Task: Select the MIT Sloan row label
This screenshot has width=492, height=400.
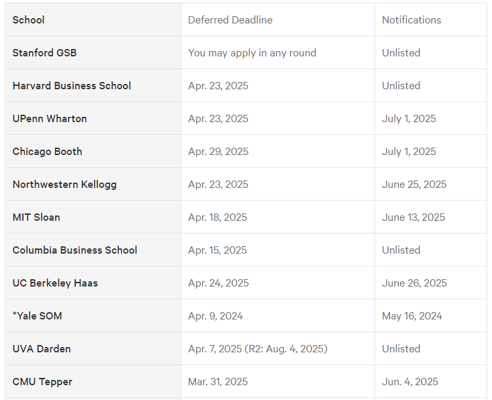Action: [x=36, y=217]
